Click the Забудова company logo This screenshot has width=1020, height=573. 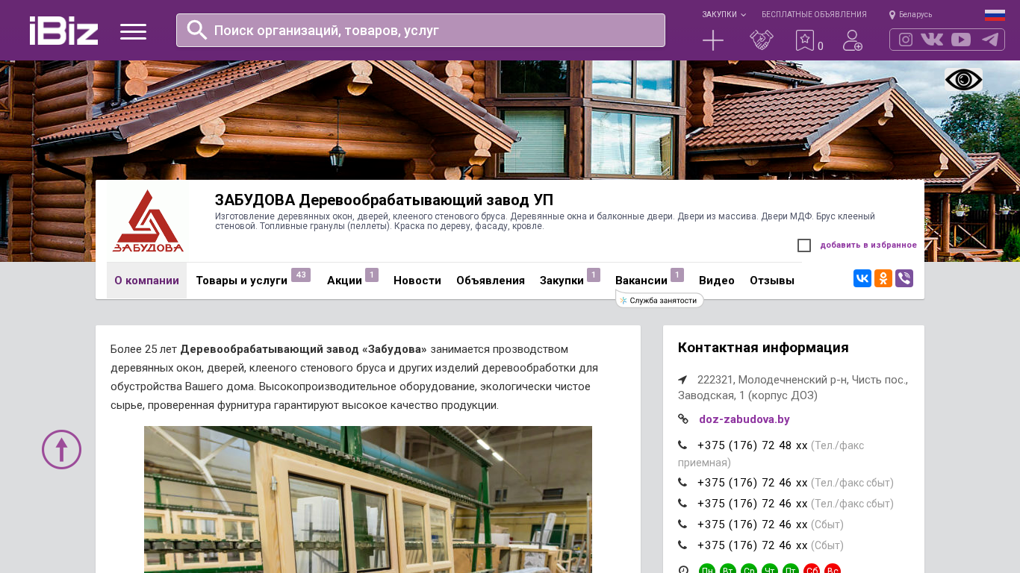point(148,221)
